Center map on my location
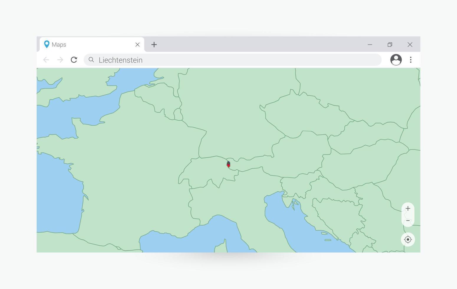This screenshot has height=289, width=457. point(408,239)
